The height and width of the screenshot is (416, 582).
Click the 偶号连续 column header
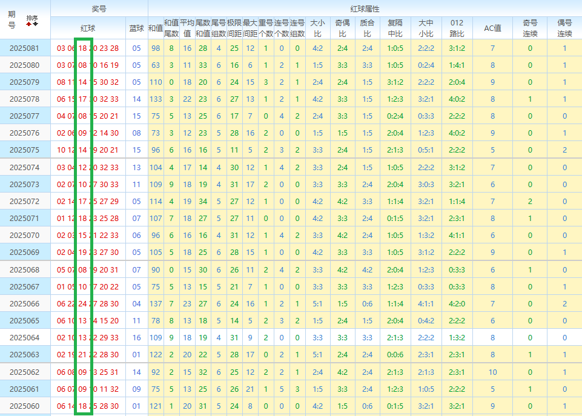pyautogui.click(x=564, y=28)
